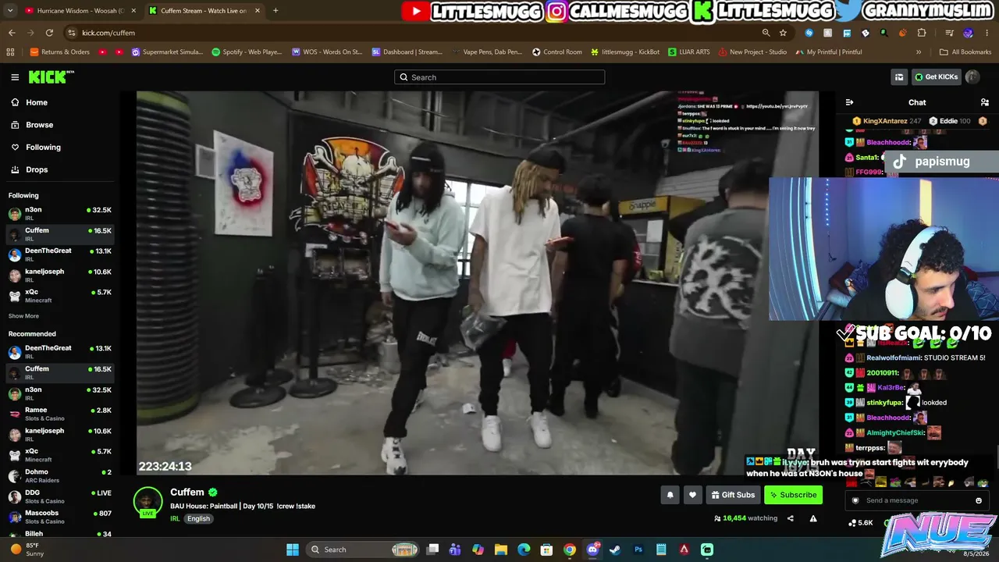This screenshot has height=562, width=999.
Task: Click the Get KICKs button
Action: click(x=936, y=77)
